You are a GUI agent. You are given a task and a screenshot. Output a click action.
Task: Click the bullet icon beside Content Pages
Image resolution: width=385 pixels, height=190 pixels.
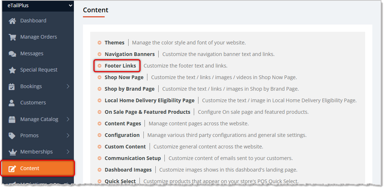tap(100, 124)
